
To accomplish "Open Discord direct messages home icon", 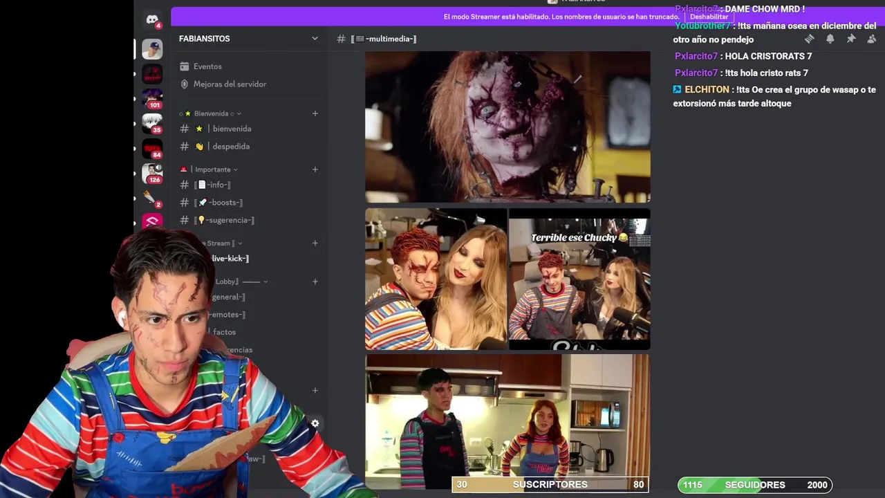I will (x=152, y=19).
